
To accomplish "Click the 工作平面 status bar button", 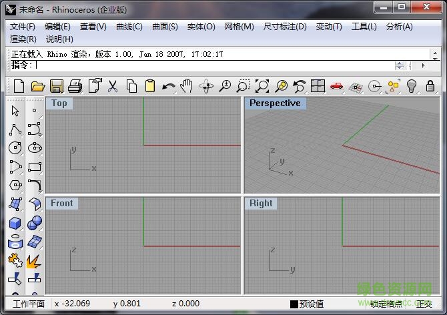I will click(x=29, y=304).
